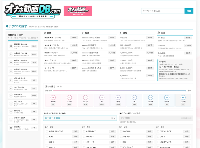Filter by 1,000〜2,000円 price range

[x=137, y=54]
